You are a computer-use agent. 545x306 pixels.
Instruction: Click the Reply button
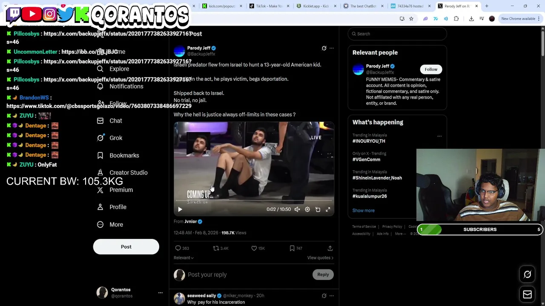click(x=323, y=275)
